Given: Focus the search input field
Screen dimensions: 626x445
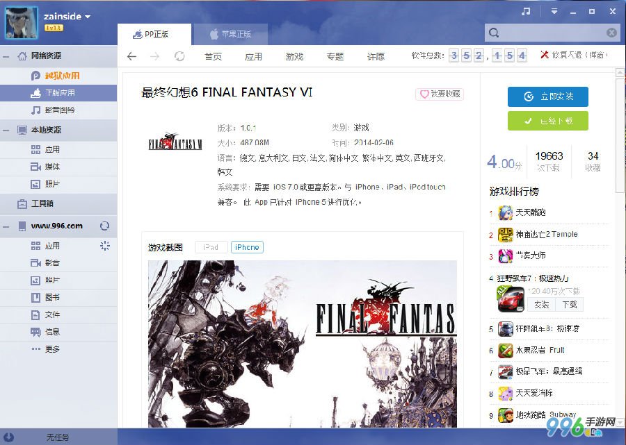Looking at the screenshot, I should coord(552,33).
